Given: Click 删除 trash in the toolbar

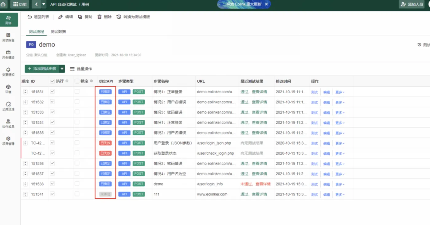Looking at the screenshot, I should [x=104, y=17].
